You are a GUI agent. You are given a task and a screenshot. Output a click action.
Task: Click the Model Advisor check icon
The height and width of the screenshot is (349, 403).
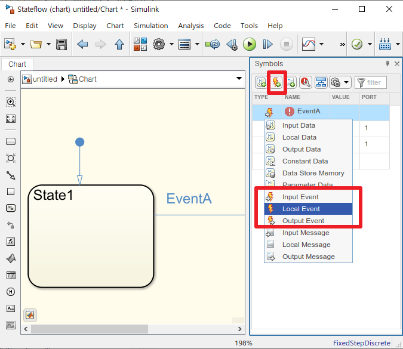(x=357, y=44)
